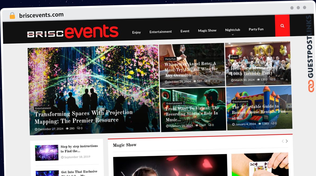The image size is (316, 176).
Task: Read the Bounce House Rentals guide
Action: point(259,112)
